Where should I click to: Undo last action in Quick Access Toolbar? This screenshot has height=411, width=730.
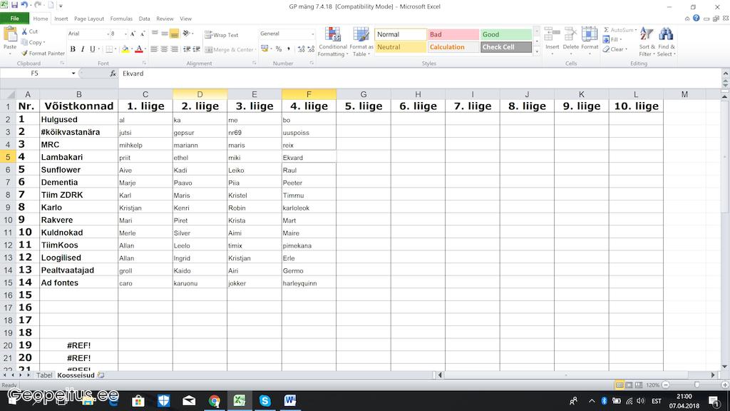[x=25, y=5]
